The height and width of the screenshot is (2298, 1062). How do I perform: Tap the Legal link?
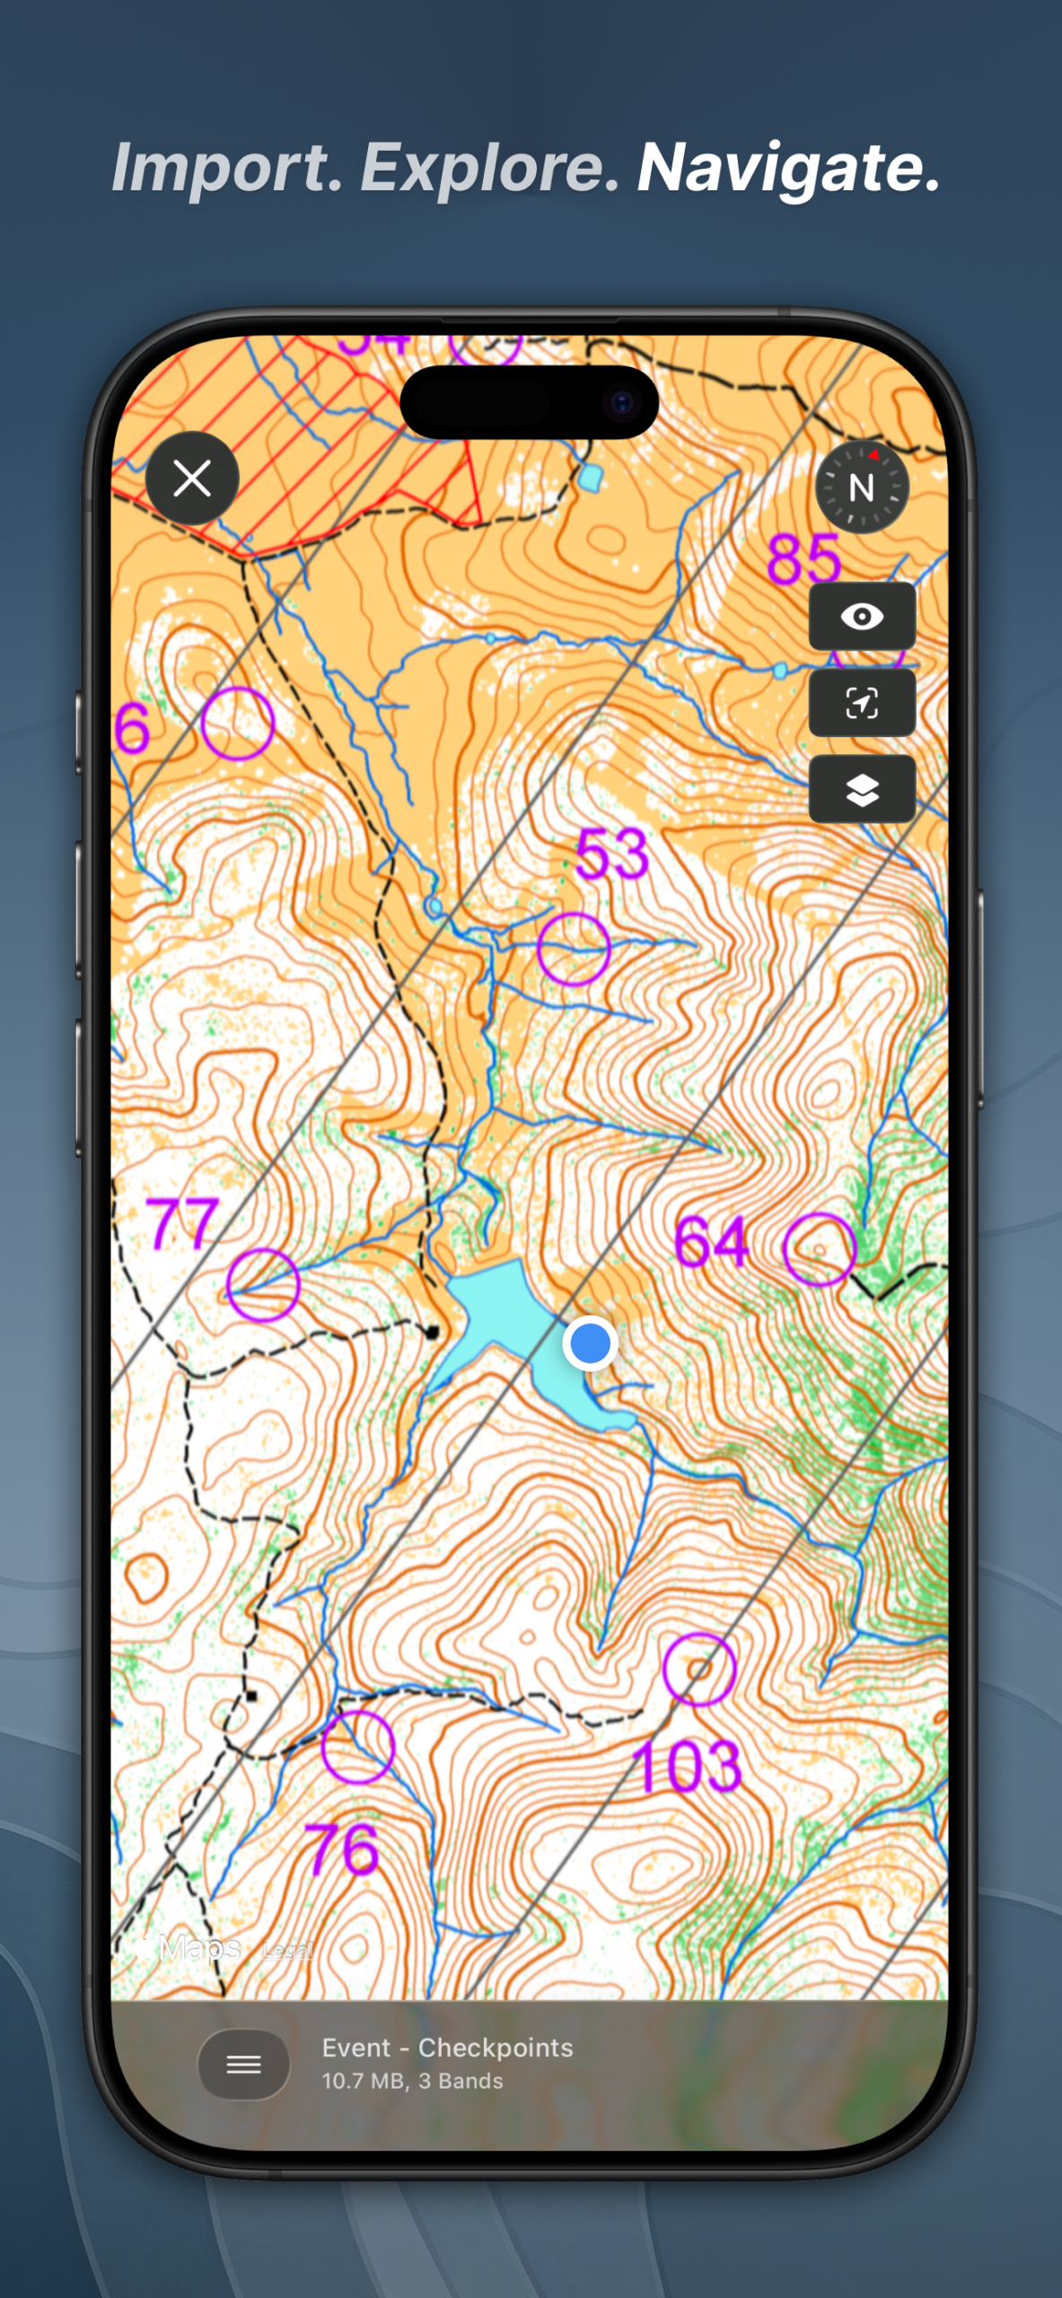click(288, 1950)
